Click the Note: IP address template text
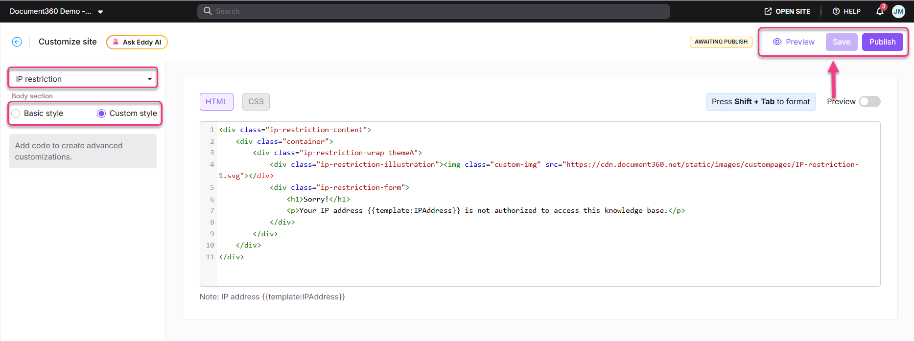The width and height of the screenshot is (914, 341). pos(272,297)
